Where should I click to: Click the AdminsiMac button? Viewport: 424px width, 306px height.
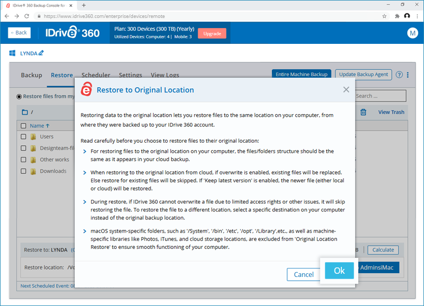(x=378, y=267)
